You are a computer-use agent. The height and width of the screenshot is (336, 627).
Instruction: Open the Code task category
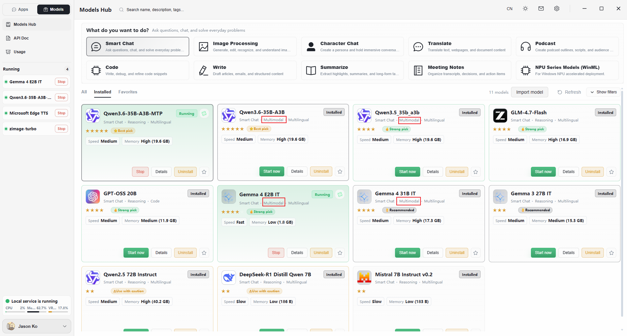click(x=138, y=70)
